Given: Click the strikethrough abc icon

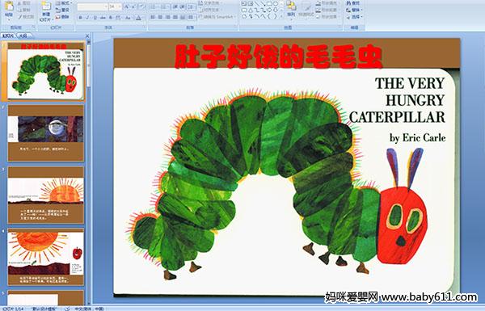Looking at the screenshot, I should [x=103, y=18].
